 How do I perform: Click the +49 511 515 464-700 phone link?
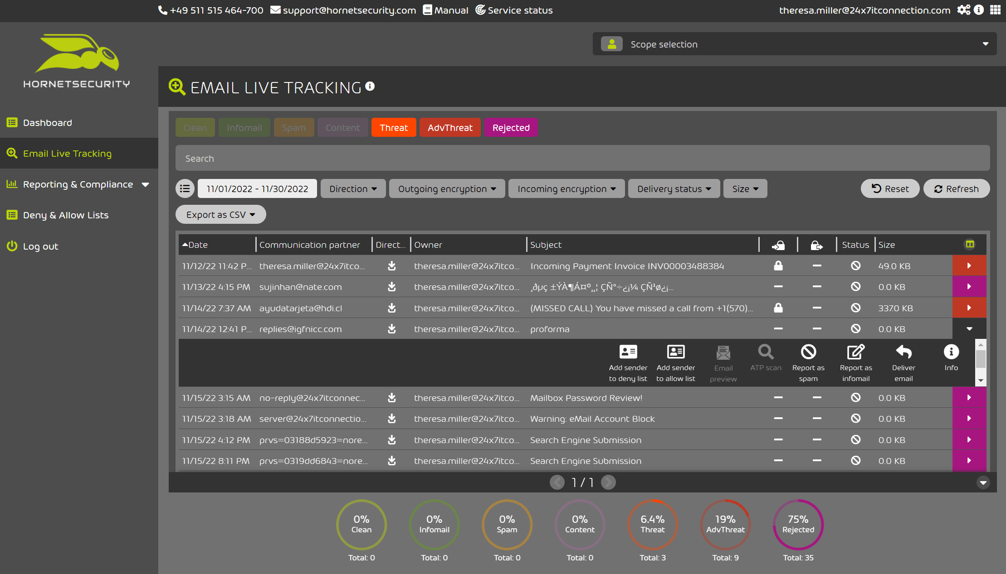point(210,10)
